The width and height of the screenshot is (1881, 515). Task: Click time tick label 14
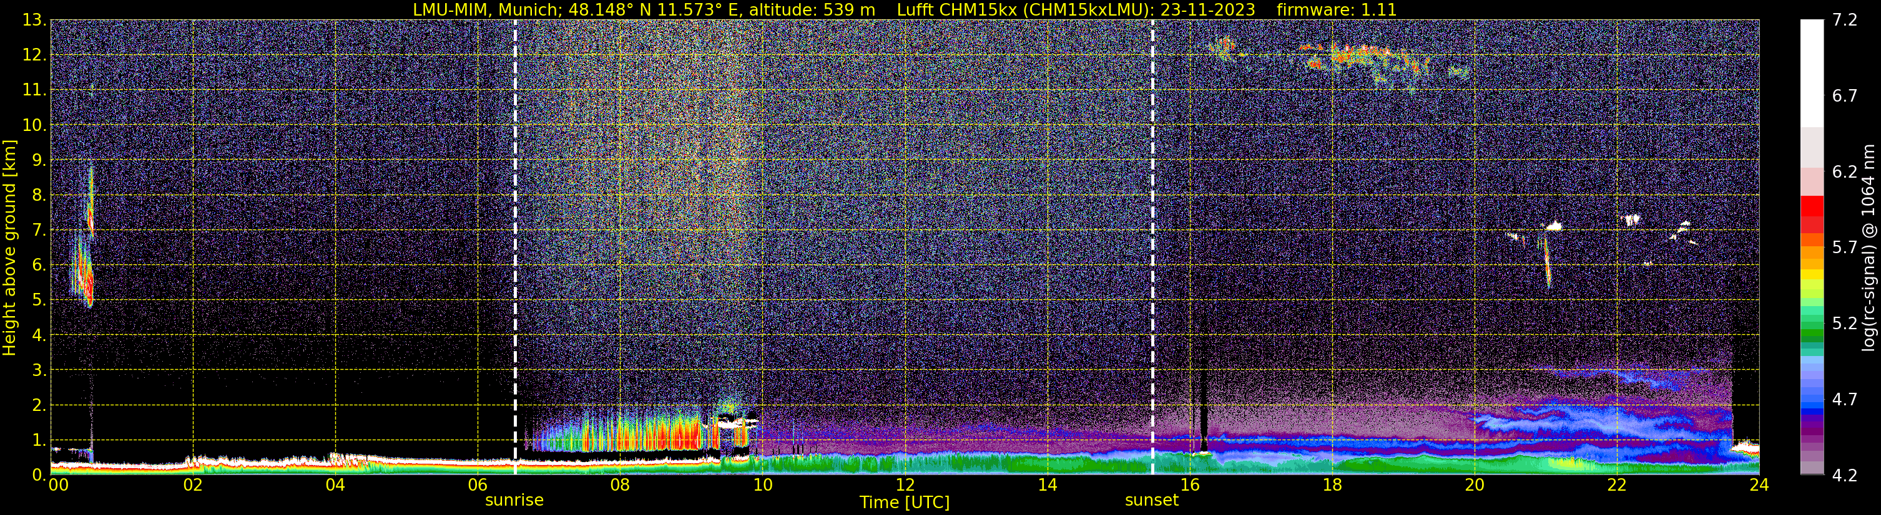coord(1047,485)
